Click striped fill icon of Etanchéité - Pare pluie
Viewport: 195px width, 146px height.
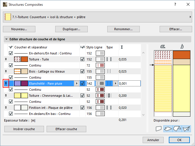[17, 84]
